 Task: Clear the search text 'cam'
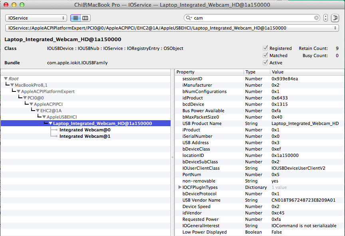click(x=317, y=18)
